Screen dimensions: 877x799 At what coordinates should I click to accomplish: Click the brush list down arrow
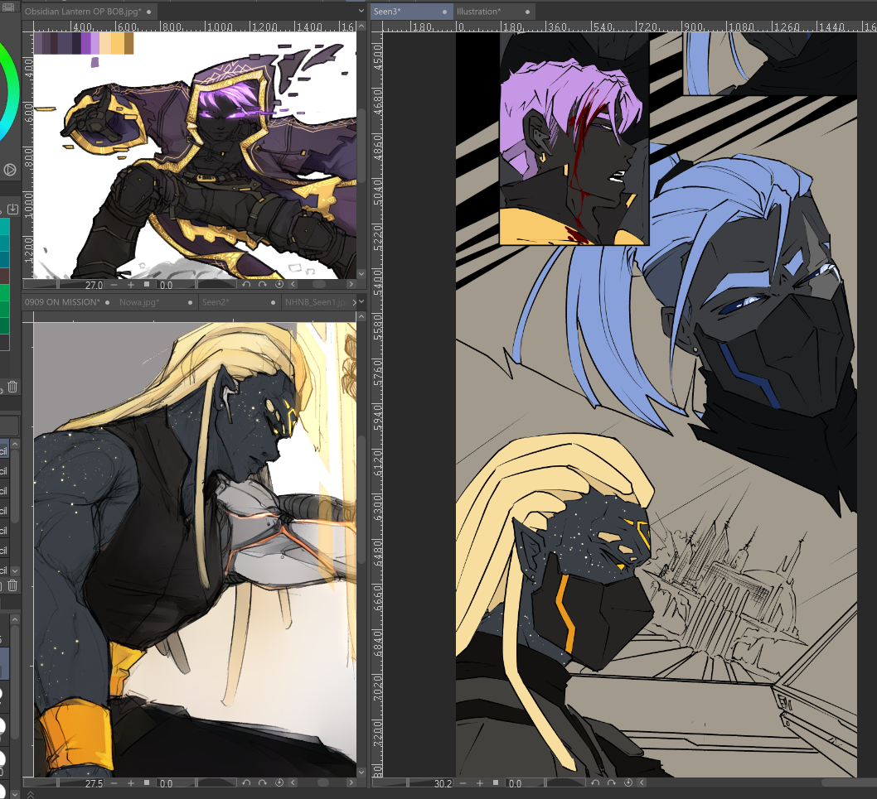point(15,571)
